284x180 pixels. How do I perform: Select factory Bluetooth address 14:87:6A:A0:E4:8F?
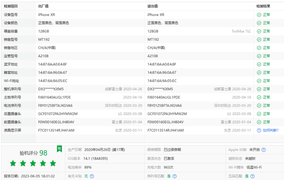point(52,64)
